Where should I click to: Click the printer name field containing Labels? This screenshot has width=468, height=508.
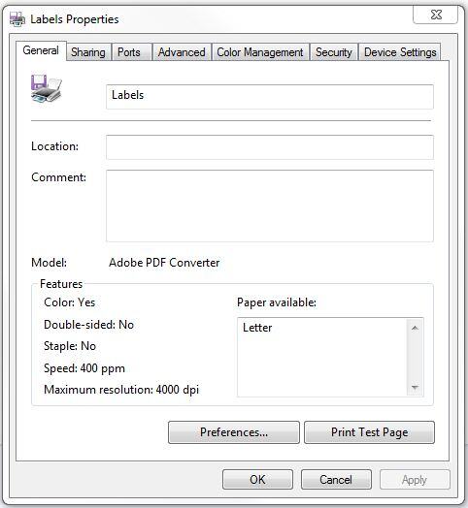point(270,97)
